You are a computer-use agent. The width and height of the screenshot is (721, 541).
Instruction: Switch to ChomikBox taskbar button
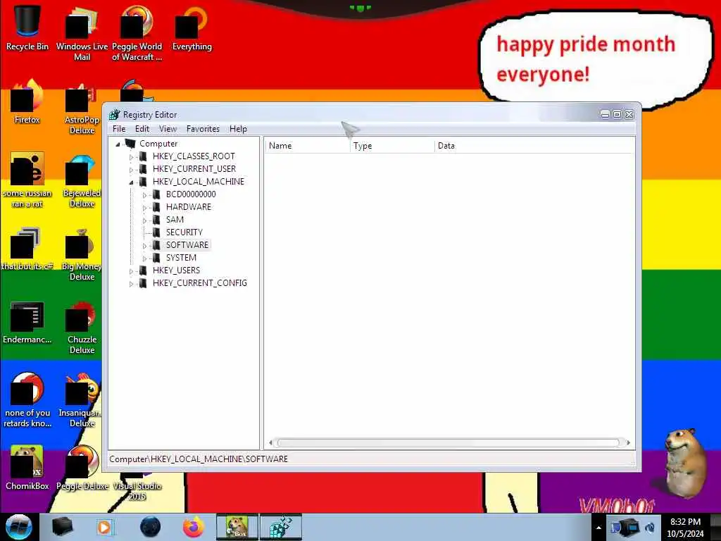pos(237,527)
